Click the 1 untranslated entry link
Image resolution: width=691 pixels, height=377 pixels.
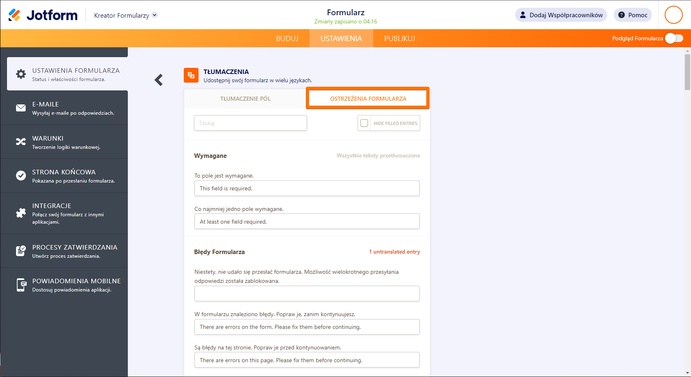[395, 251]
